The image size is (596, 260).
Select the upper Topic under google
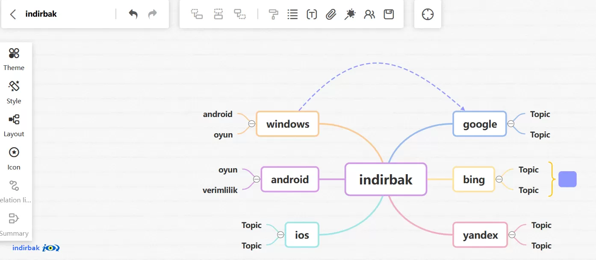tap(540, 114)
